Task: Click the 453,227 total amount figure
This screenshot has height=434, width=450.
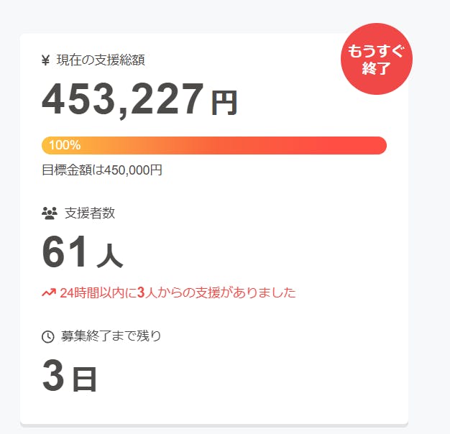Action: coord(123,99)
